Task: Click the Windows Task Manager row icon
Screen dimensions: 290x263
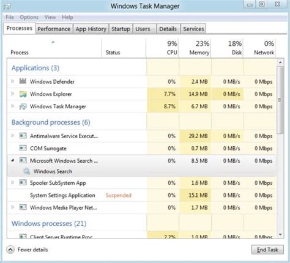Action: pyautogui.click(x=23, y=106)
